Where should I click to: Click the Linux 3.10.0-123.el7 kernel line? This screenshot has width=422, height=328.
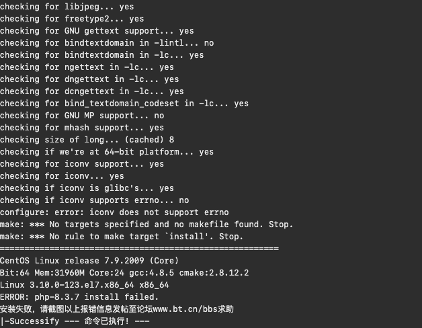[85, 284]
